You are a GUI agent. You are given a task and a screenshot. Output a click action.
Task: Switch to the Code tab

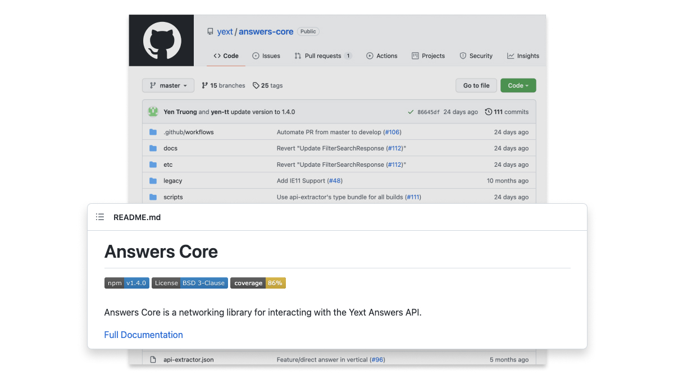(x=226, y=56)
